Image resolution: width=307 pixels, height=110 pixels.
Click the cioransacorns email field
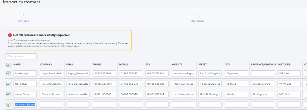pos(78,94)
